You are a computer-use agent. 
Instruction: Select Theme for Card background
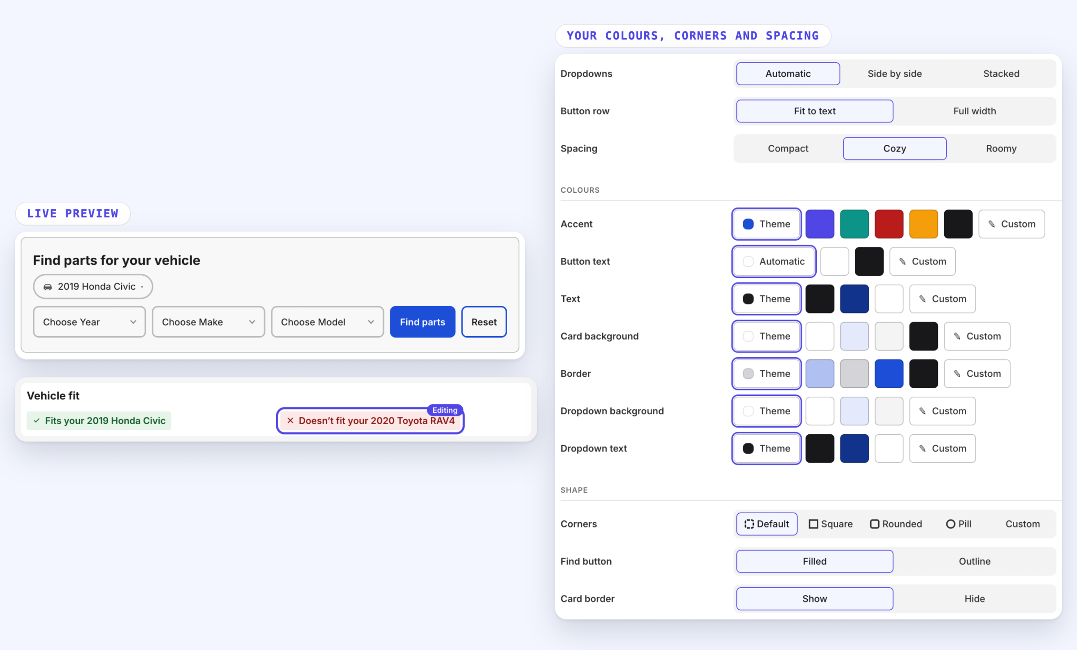click(766, 336)
